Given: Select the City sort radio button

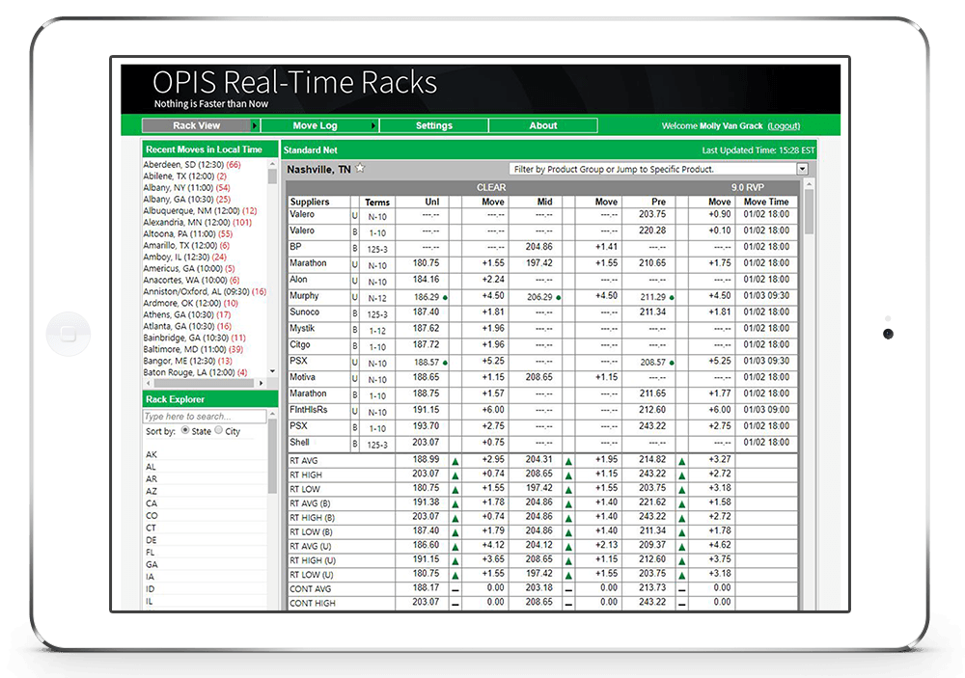Looking at the screenshot, I should pyautogui.click(x=220, y=431).
